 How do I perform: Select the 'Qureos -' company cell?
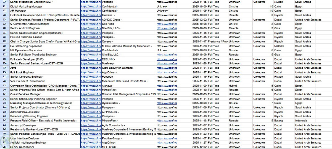click(128, 41)
